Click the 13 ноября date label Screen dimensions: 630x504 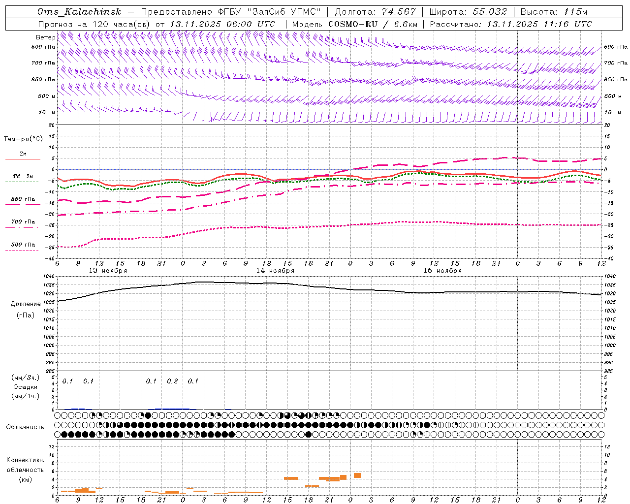pyautogui.click(x=108, y=271)
